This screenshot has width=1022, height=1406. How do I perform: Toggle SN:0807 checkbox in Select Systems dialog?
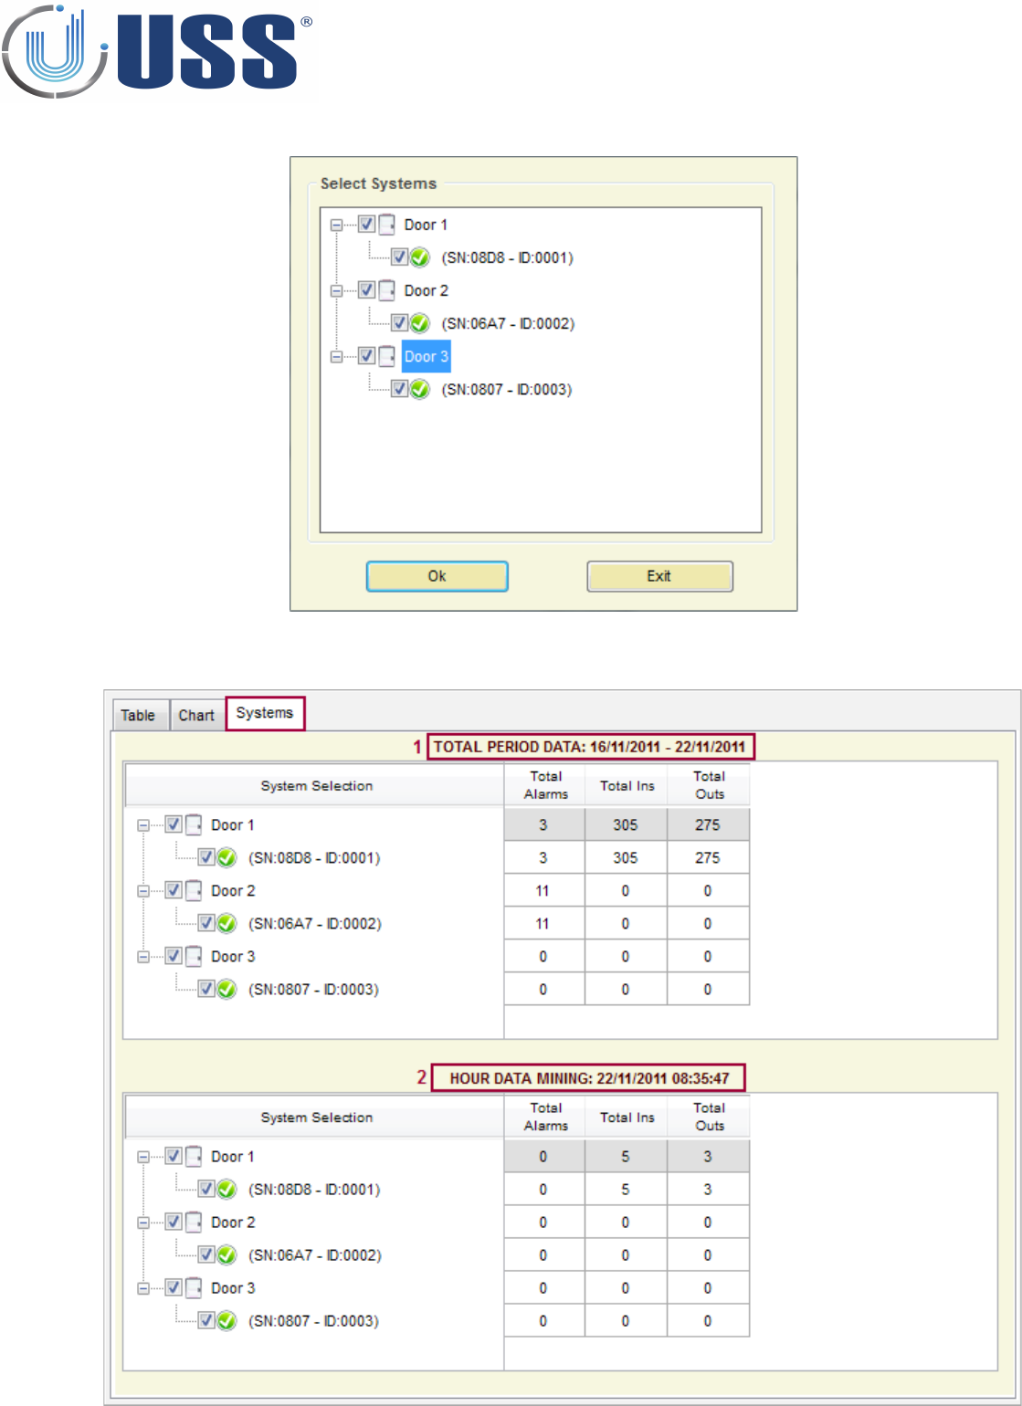pos(399,389)
